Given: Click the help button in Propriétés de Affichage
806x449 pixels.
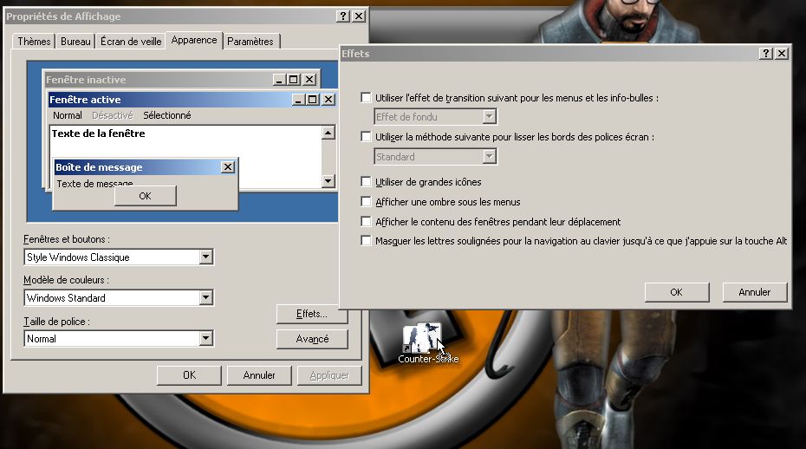Looking at the screenshot, I should pyautogui.click(x=344, y=16).
